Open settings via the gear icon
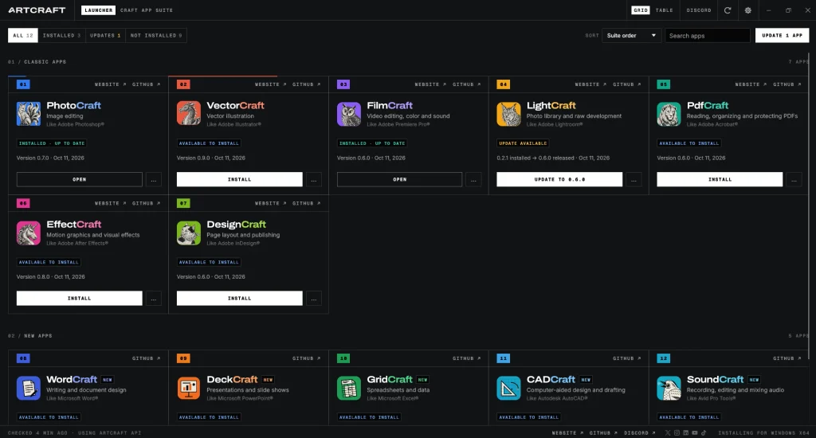816x438 pixels. pyautogui.click(x=747, y=10)
